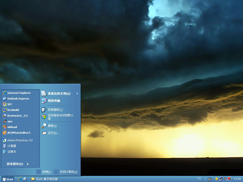Click Turn Off Computer (关闭计算机) button
The height and width of the screenshot is (182, 243).
point(65,172)
